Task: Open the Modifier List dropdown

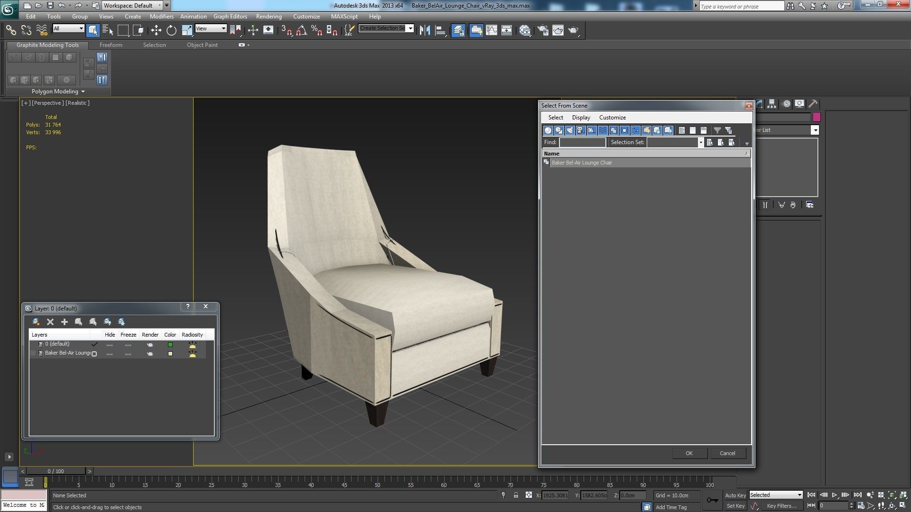Action: [x=815, y=130]
